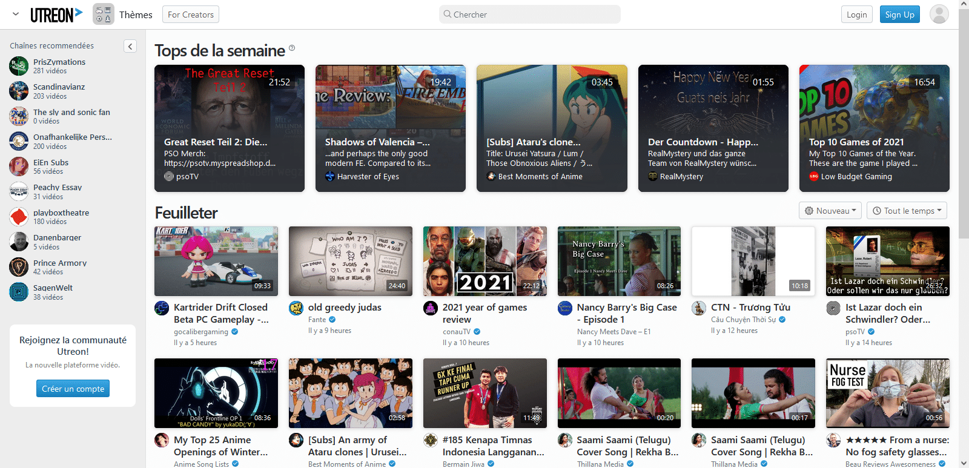
Task: Open the user profile avatar icon
Action: [x=939, y=14]
